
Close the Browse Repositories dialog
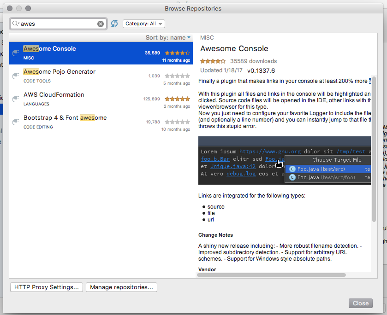point(360,303)
